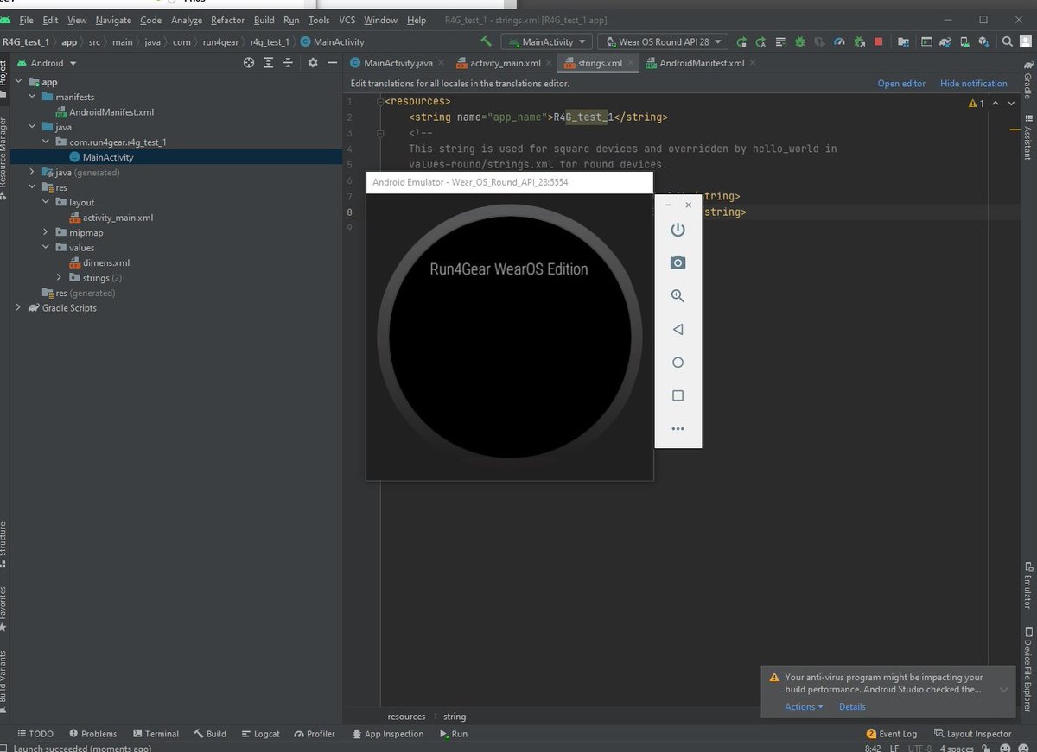Open the Run configuration MainActivity dropdown
The width and height of the screenshot is (1037, 752).
point(546,41)
